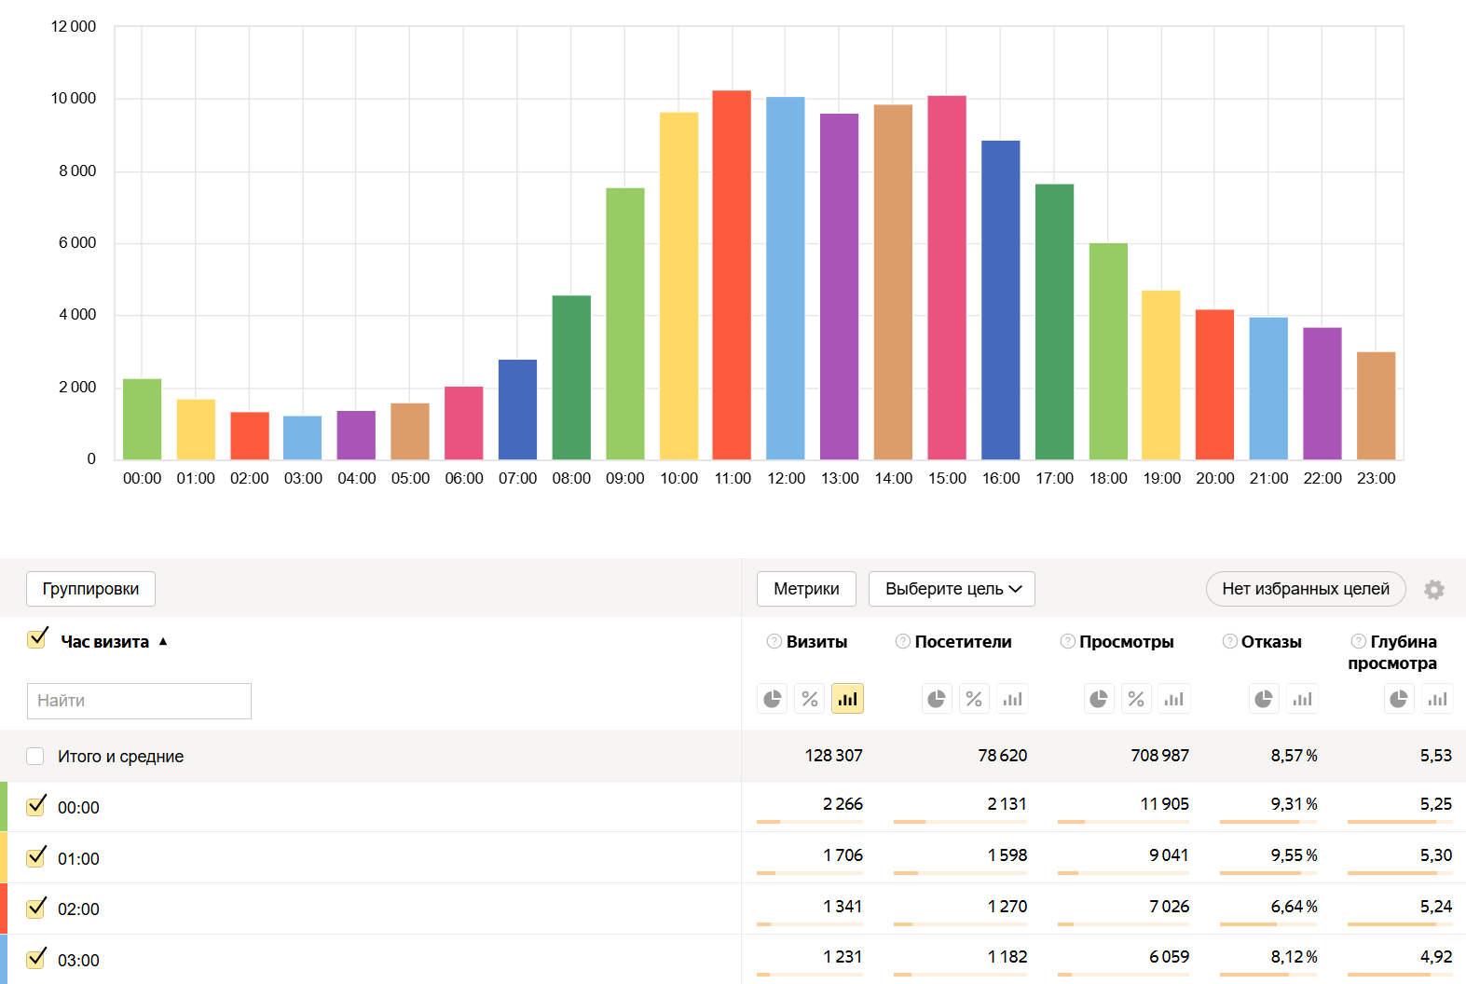Open the Выберите цель dropdown

click(x=952, y=589)
